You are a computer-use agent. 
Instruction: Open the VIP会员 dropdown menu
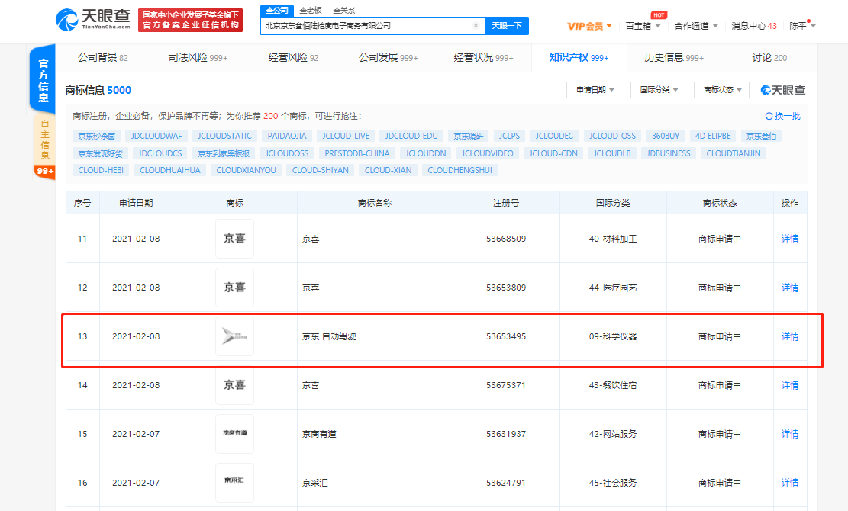tap(589, 26)
